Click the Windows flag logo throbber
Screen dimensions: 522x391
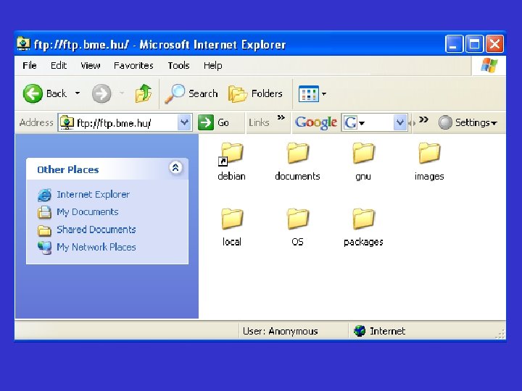pos(489,65)
